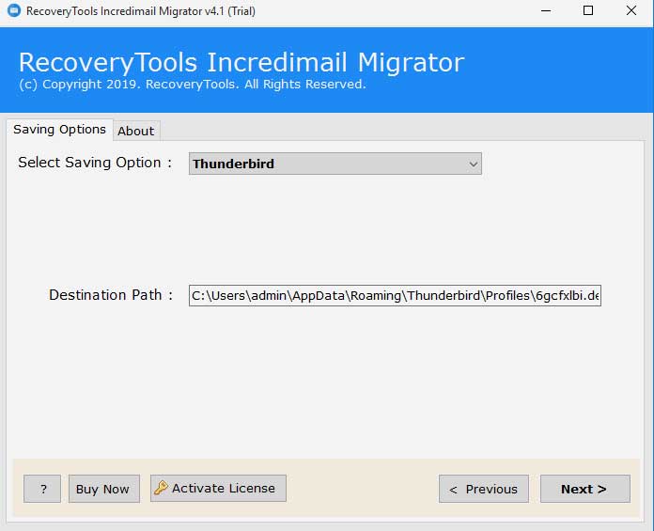The height and width of the screenshot is (531, 654).
Task: Click the RecoveryTools Incredimail Migrator banner heading
Action: click(x=241, y=63)
